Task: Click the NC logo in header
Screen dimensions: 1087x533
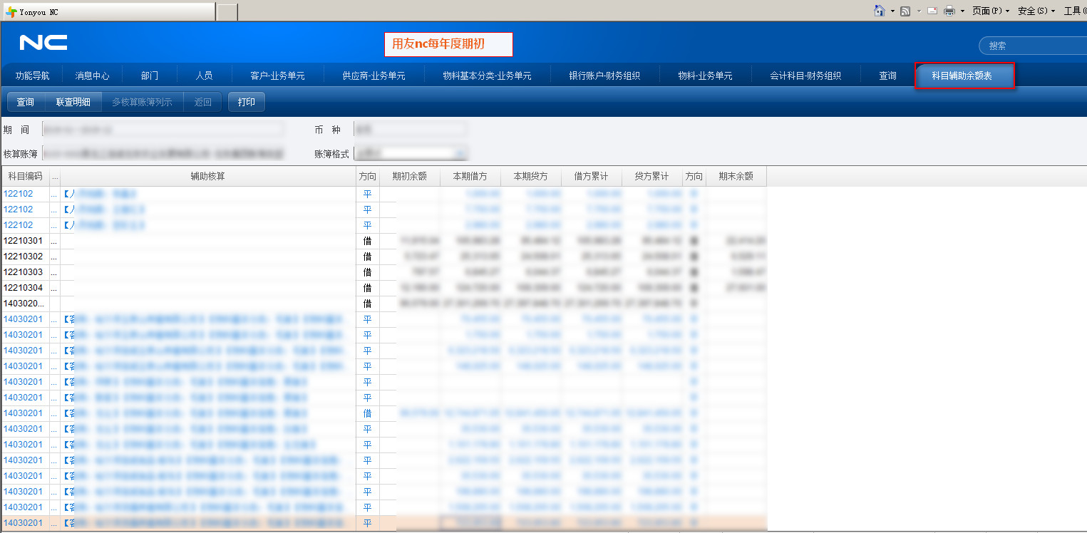Action: click(43, 43)
